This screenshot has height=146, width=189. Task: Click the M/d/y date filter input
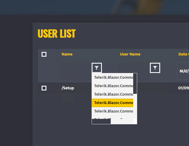coord(183,71)
